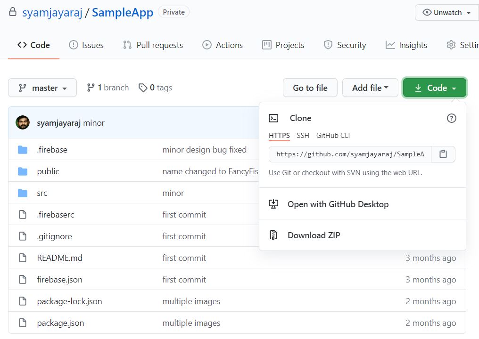Viewport: 479px width, 339px height.
Task: Click the HTTPS clone URL field
Action: click(x=349, y=154)
